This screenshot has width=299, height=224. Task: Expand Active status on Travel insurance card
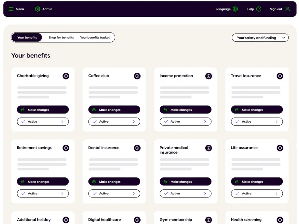[x=257, y=121]
